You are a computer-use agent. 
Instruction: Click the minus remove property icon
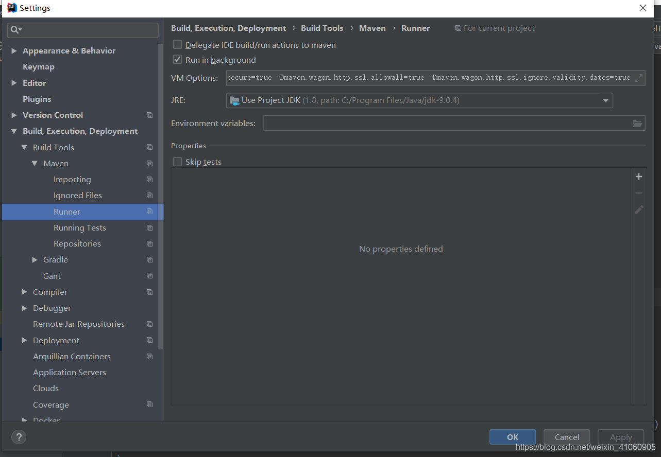point(639,193)
